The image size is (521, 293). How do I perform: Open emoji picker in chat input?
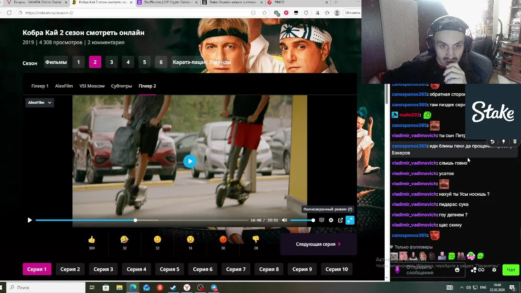pyautogui.click(x=457, y=270)
